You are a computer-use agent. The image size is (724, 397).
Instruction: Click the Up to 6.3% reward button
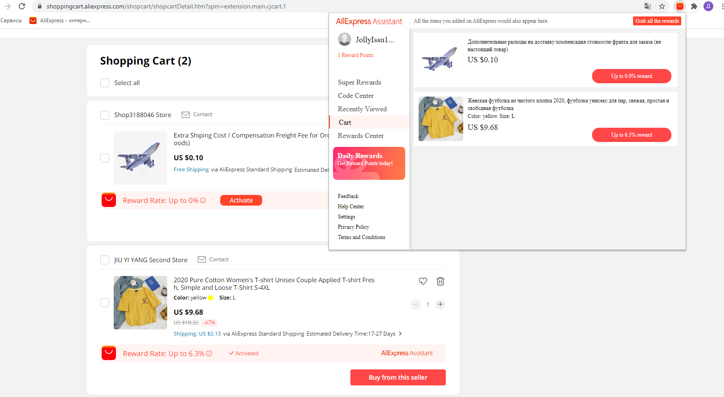click(632, 135)
